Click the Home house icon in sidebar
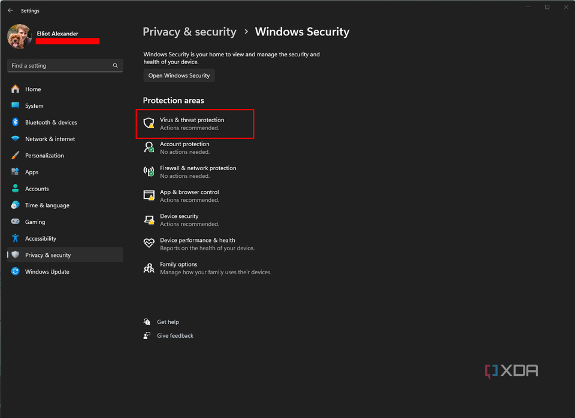Viewport: 575px width, 418px height. pos(16,89)
